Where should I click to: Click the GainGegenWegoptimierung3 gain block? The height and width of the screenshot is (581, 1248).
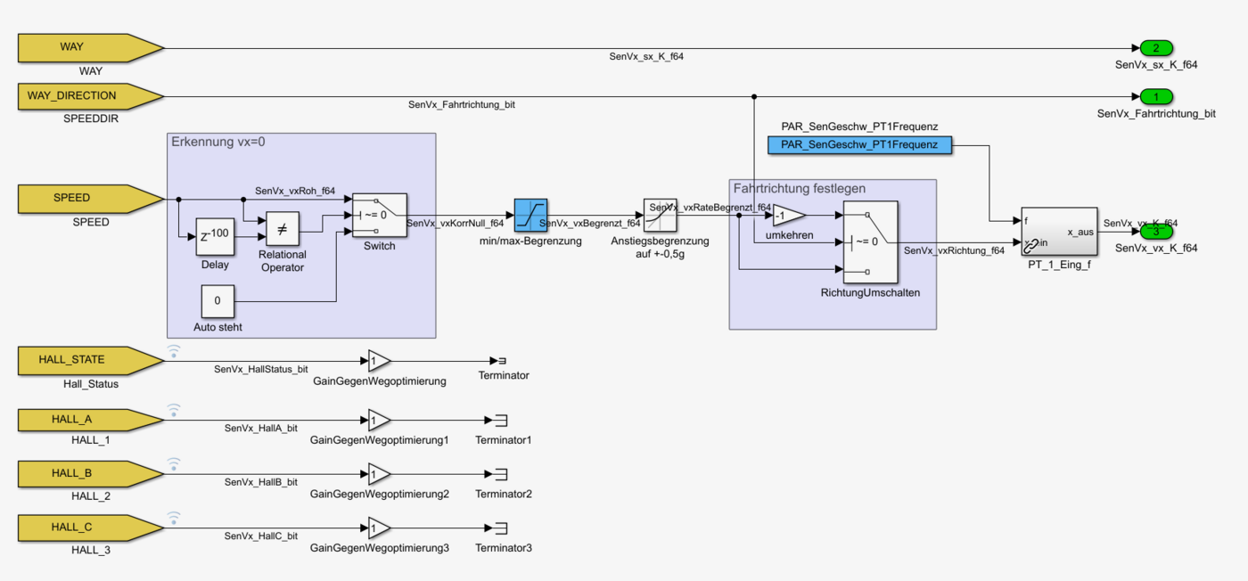[x=378, y=528]
